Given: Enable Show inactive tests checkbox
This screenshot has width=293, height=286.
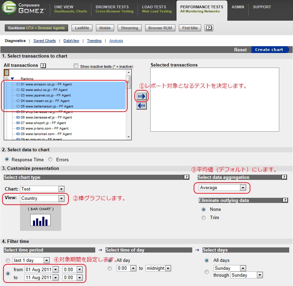Looking at the screenshot, I should pyautogui.click(x=76, y=66).
